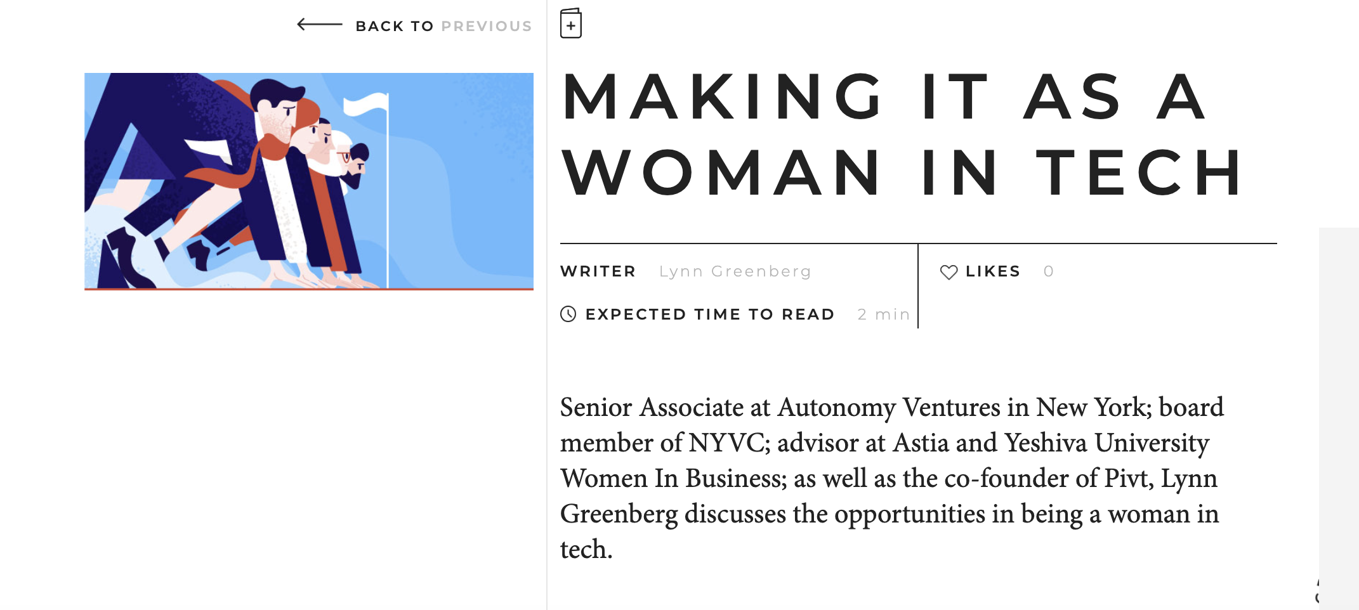Click the article intro paragraph about Autonomy Ventures
1359x610 pixels.
[x=891, y=478]
